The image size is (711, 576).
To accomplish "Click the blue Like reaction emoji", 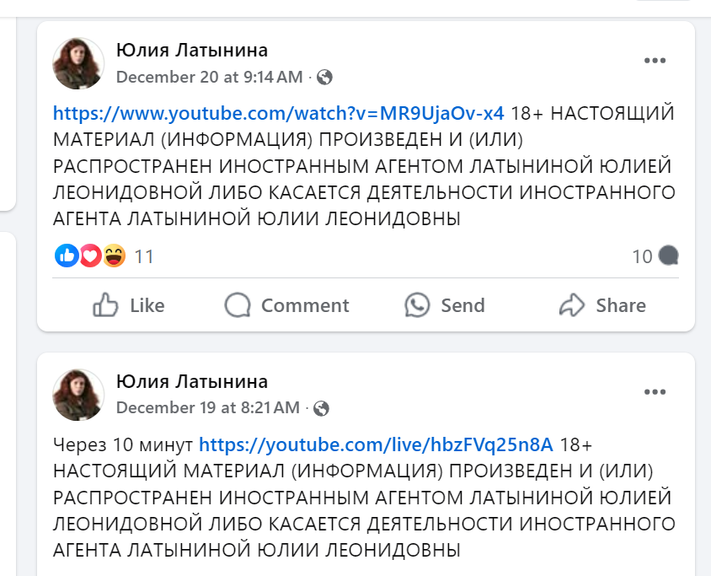I will click(x=66, y=256).
